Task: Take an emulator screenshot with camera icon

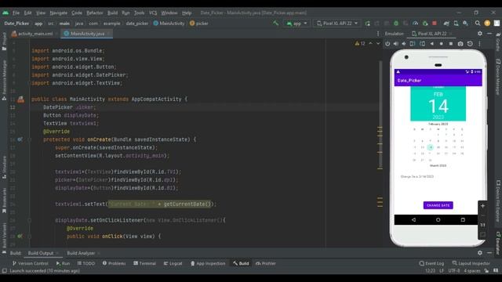Action: point(460,44)
